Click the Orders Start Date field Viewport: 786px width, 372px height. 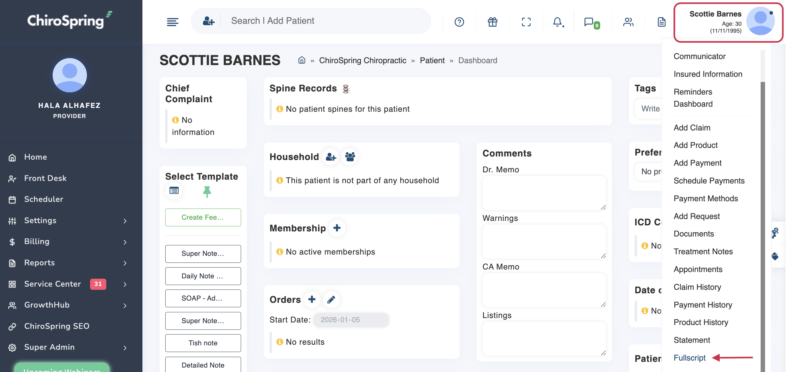(351, 320)
